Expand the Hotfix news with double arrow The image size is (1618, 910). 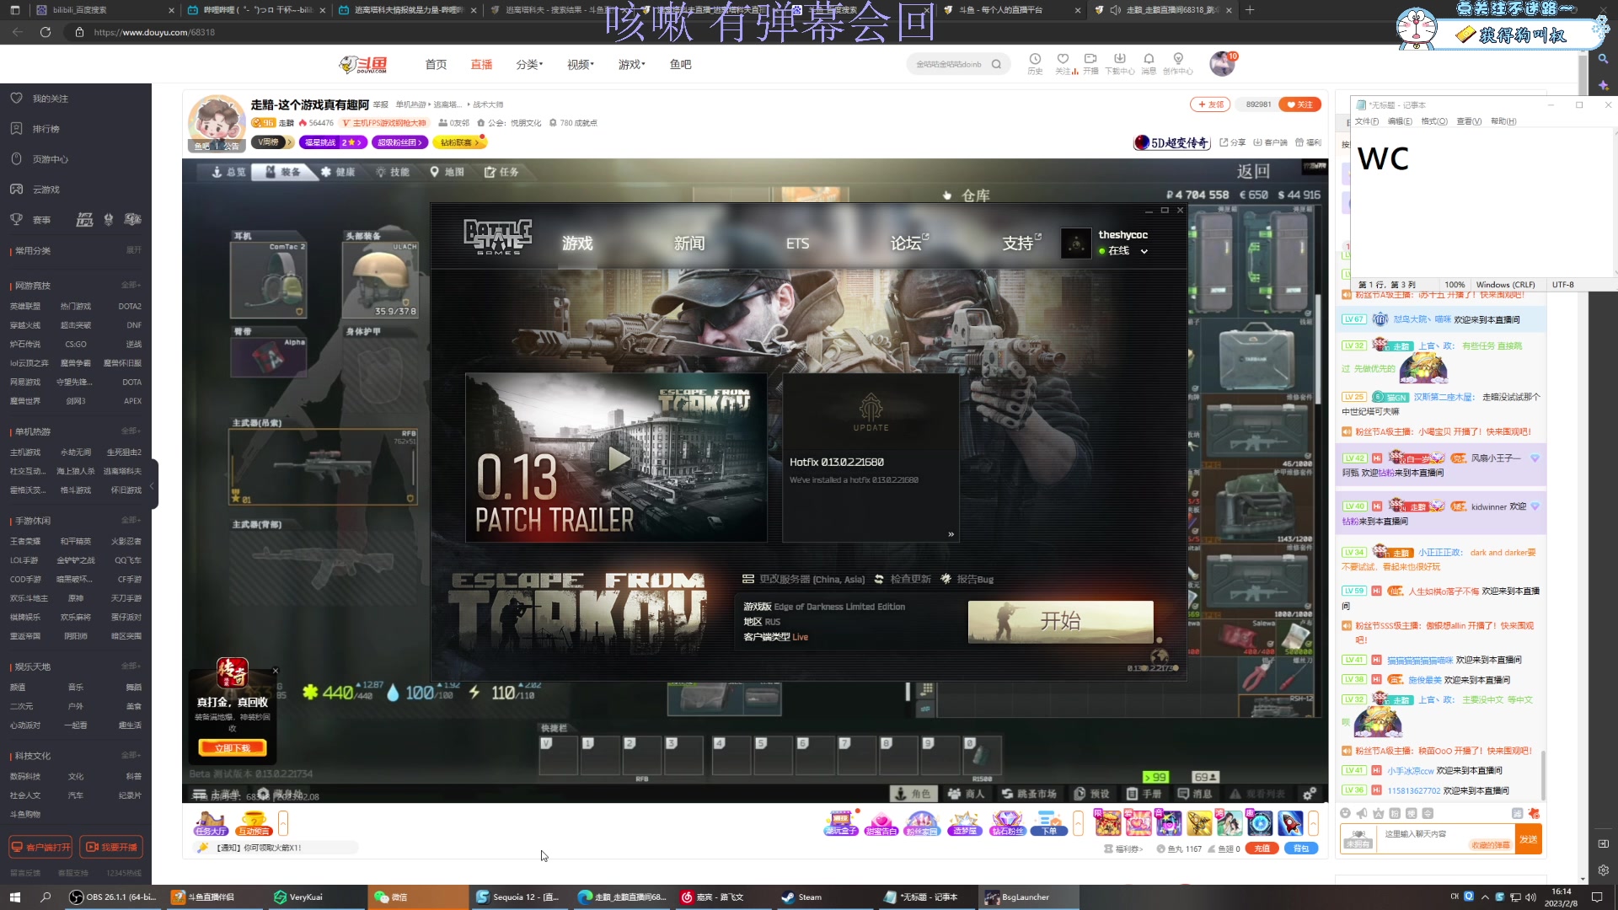(951, 534)
